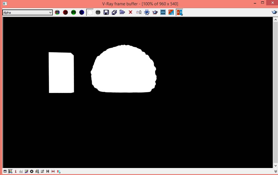Viewport: 278px width, 175px height.
Task: Minimize the V-Ray frame buffer window
Action: 255,3
